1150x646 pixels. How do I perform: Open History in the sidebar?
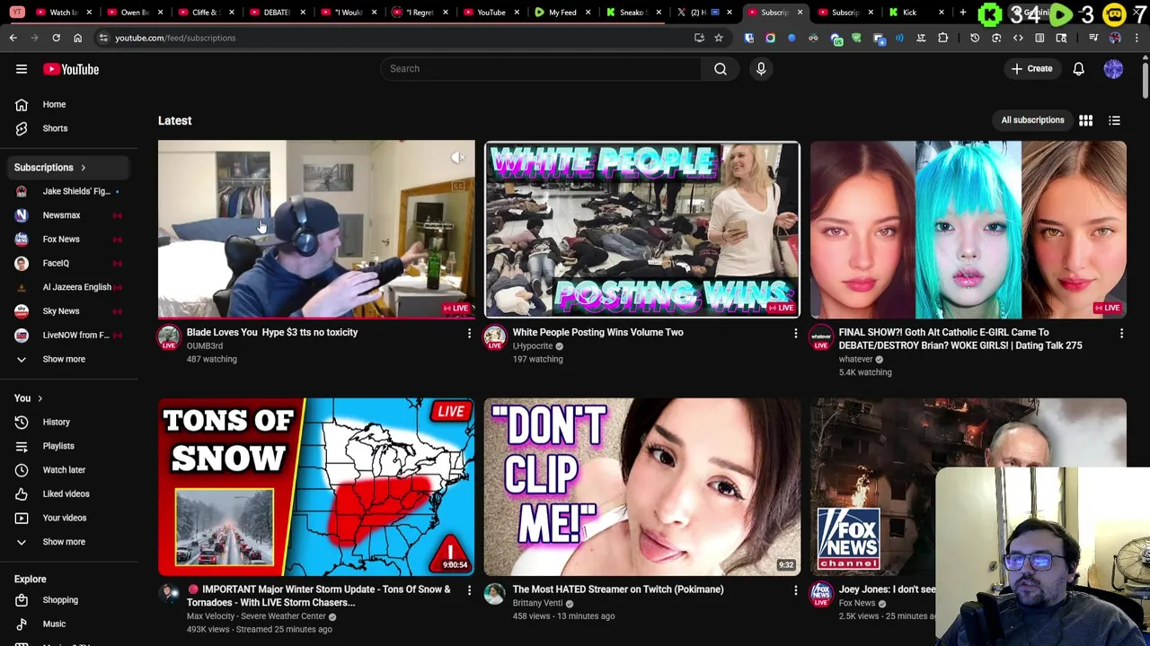click(68, 422)
